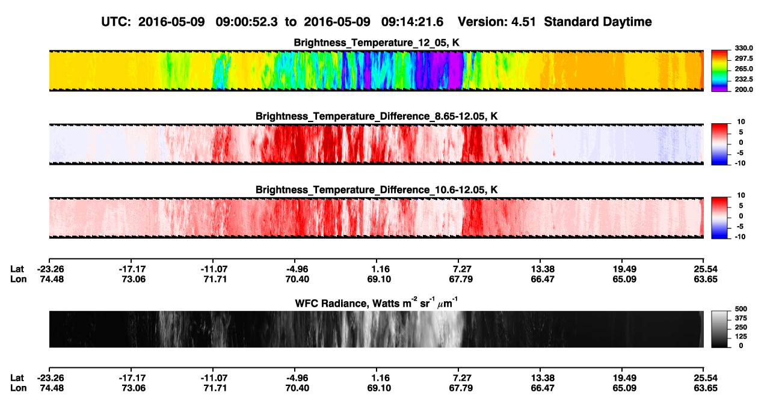
Task: Click the WFC Radiance panel title
Action: [x=377, y=303]
